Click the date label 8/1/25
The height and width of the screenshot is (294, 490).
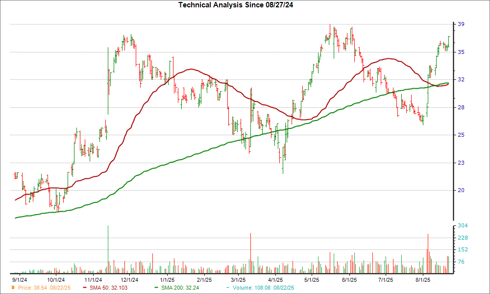coord(423,280)
